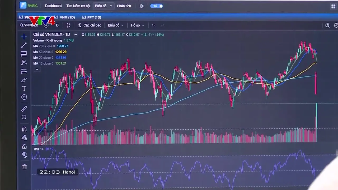Open the Hồ sơ dropdown

click(x=138, y=25)
